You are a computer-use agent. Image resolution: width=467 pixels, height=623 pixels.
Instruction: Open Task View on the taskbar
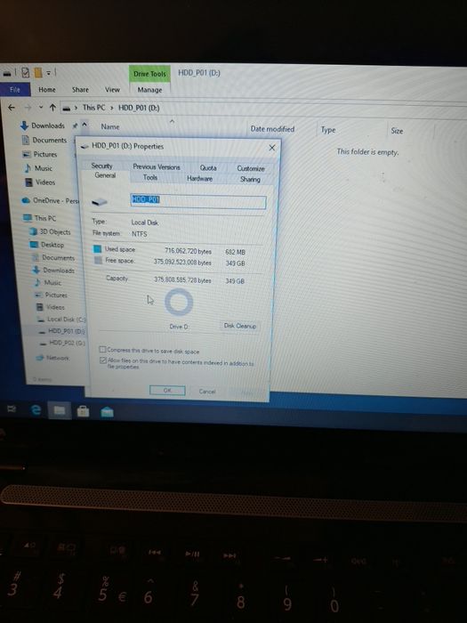[x=12, y=409]
